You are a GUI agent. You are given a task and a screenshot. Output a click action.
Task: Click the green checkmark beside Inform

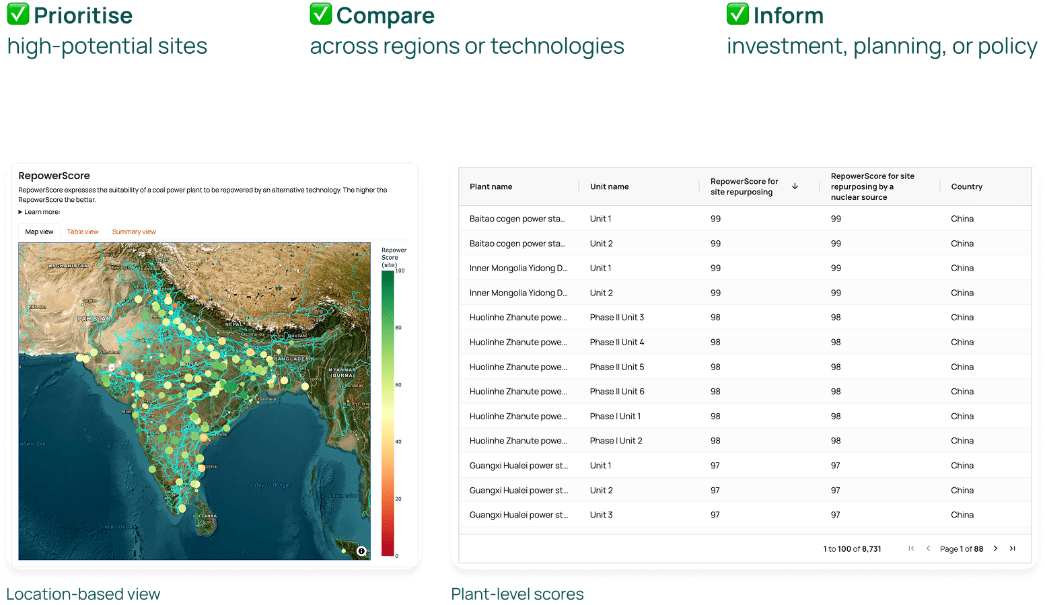pos(737,14)
